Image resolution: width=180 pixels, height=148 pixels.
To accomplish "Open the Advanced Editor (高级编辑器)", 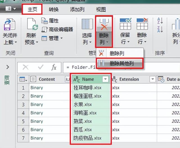I will click(x=57, y=29).
